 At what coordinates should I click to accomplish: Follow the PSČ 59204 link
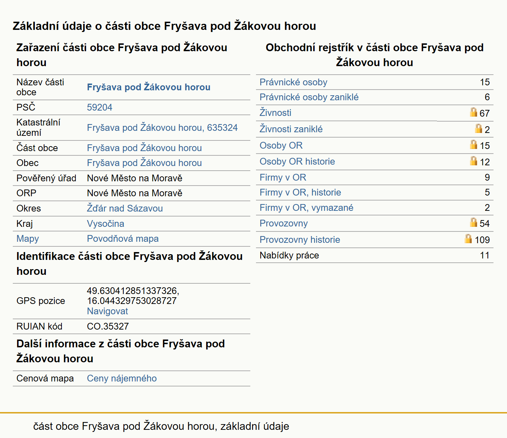(100, 107)
